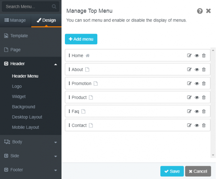Click the Save button

click(172, 171)
